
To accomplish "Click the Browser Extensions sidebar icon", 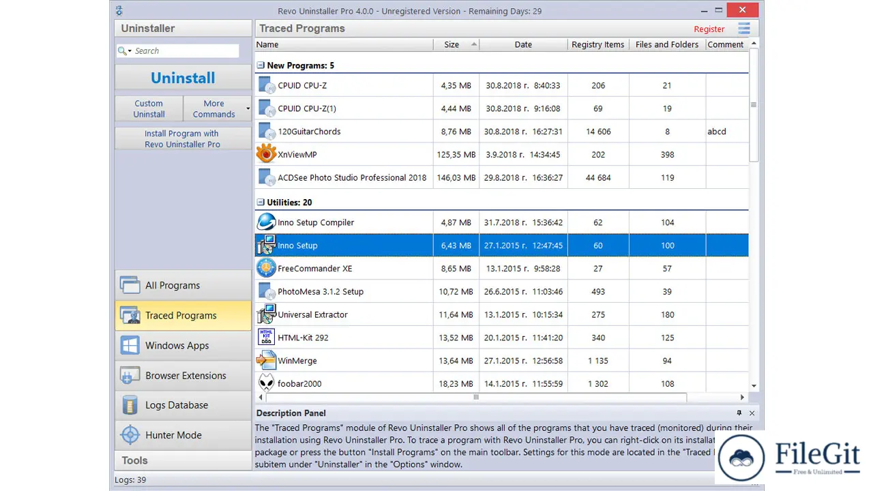I will coord(130,375).
